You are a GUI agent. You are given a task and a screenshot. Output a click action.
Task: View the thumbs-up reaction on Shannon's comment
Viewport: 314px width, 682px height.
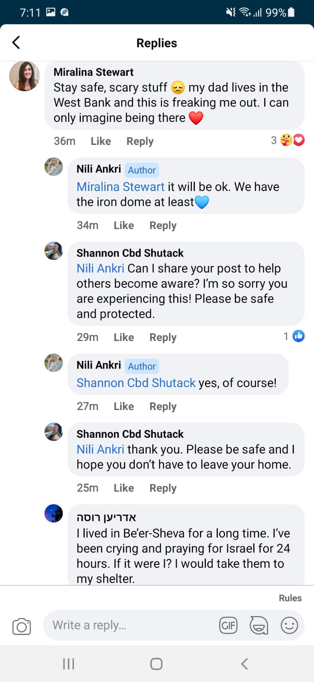coord(294,336)
